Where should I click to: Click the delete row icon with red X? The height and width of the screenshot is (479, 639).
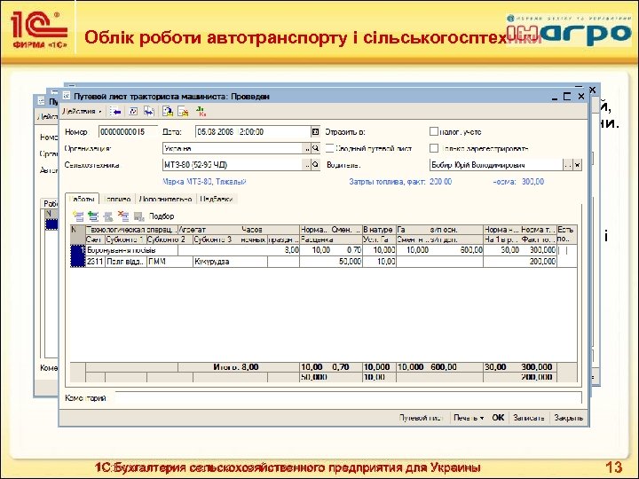point(123,216)
